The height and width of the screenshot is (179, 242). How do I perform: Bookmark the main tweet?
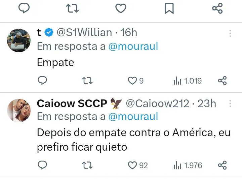pyautogui.click(x=169, y=8)
